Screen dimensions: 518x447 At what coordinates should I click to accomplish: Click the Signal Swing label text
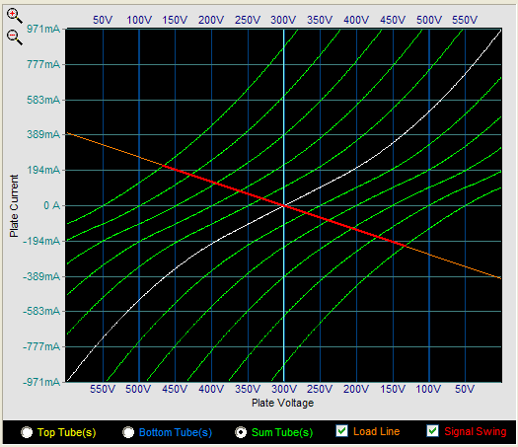pyautogui.click(x=475, y=431)
